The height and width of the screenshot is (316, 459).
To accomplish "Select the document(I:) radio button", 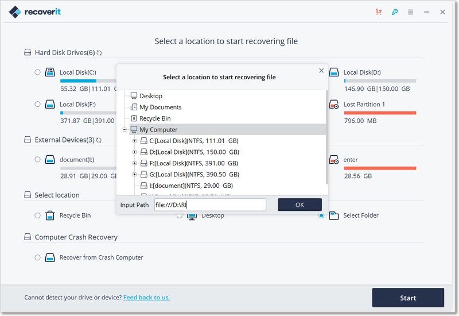I will click(x=37, y=160).
